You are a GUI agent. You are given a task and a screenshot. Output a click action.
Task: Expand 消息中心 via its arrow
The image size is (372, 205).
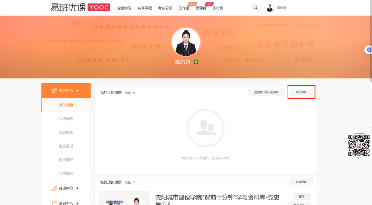77,203
